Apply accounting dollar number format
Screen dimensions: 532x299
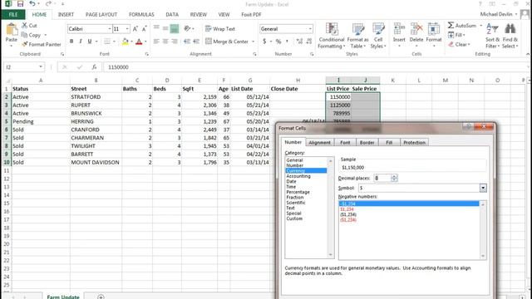pyautogui.click(x=264, y=42)
